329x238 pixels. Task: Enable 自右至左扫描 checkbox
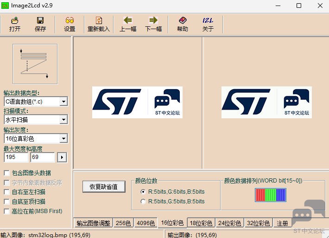[6, 192]
